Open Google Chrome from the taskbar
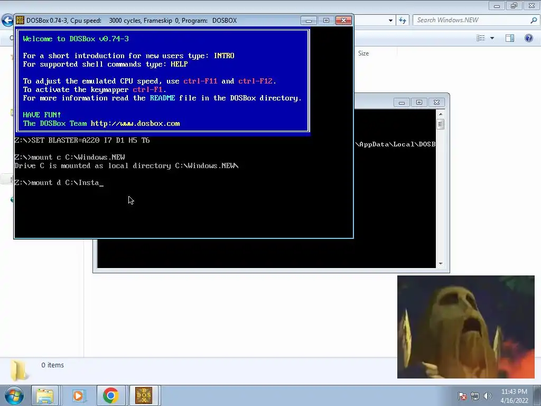 coord(111,395)
